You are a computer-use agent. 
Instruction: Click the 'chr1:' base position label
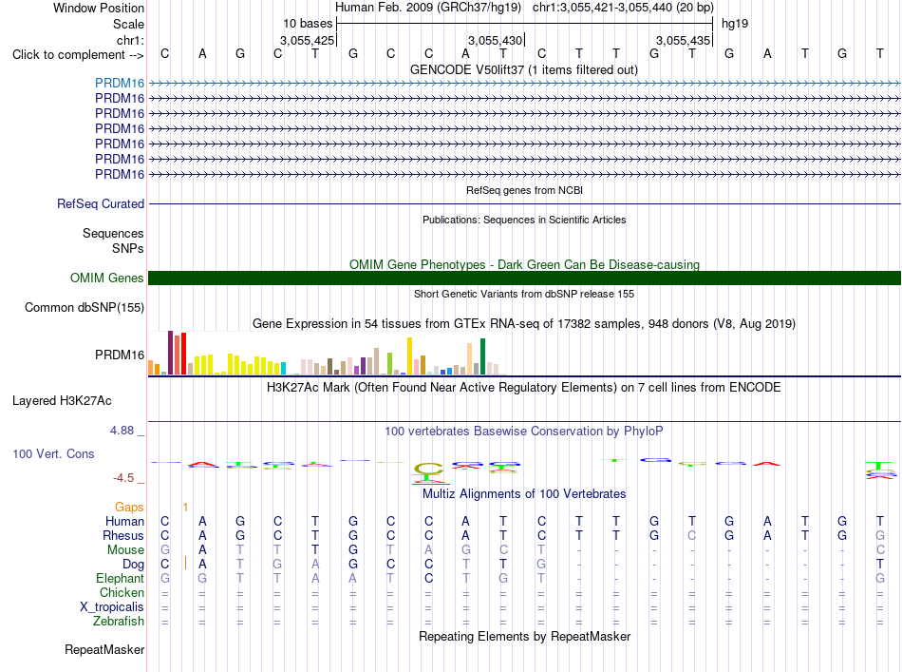coord(130,40)
